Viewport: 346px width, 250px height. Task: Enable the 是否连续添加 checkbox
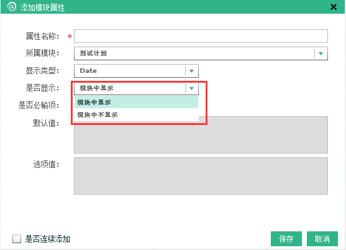(x=17, y=239)
